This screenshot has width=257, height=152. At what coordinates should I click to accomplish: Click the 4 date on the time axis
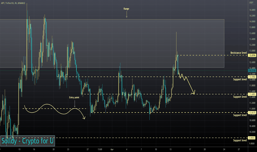tap(127, 149)
